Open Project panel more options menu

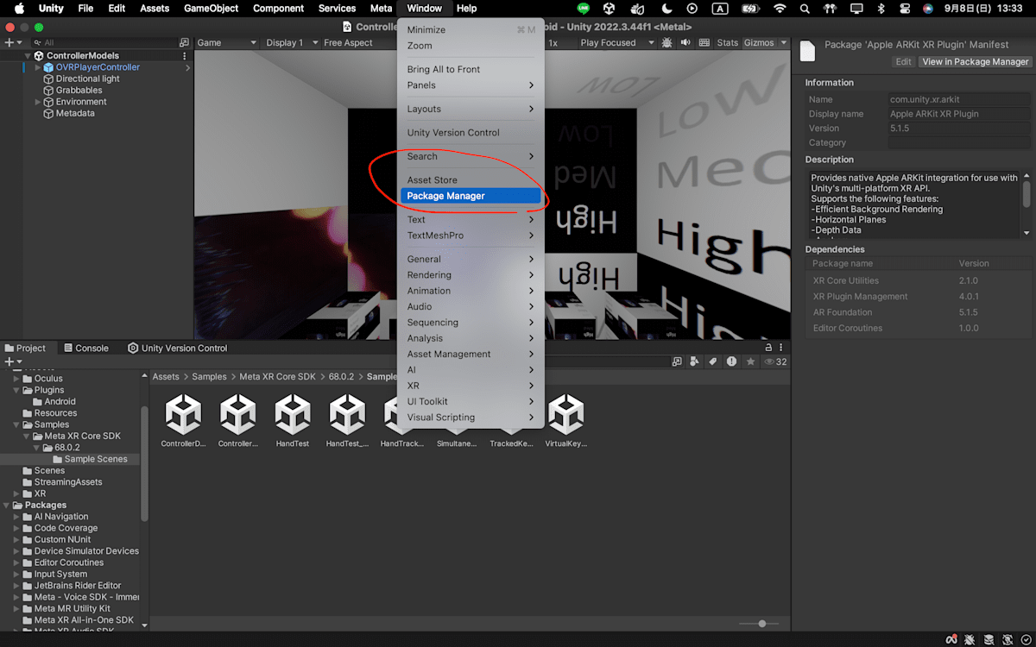[x=783, y=348]
